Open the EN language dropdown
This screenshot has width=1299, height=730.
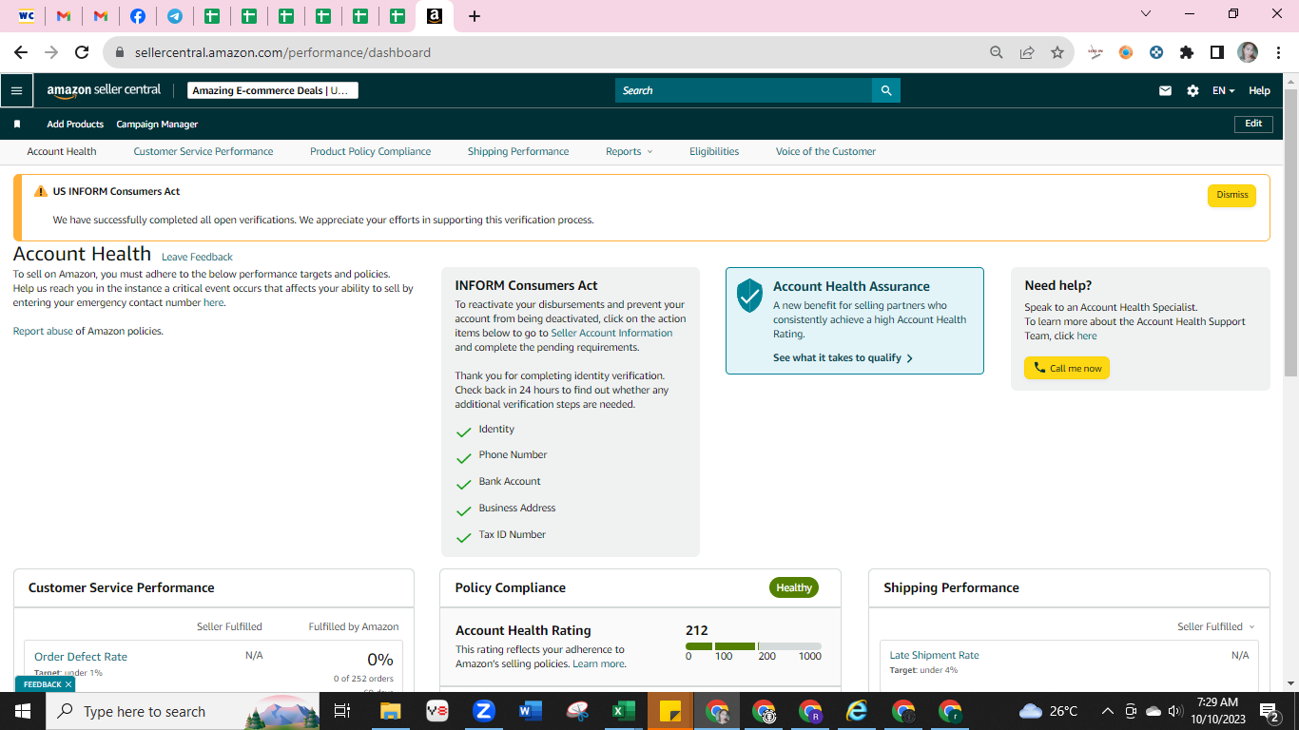coord(1224,90)
